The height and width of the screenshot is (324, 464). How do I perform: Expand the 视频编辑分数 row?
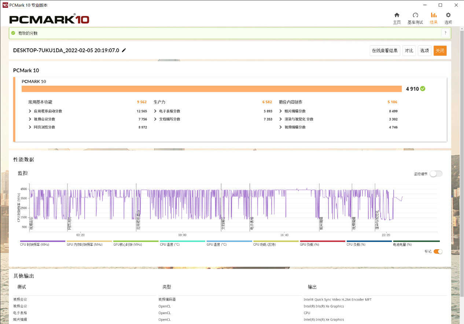(x=281, y=127)
